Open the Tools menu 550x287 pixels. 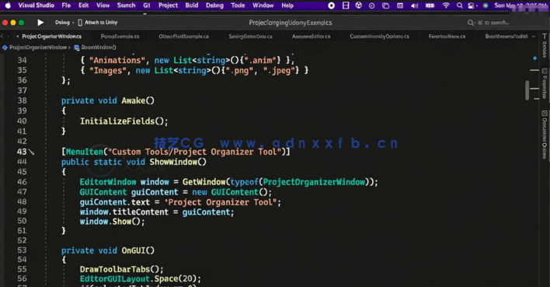pyautogui.click(x=238, y=5)
